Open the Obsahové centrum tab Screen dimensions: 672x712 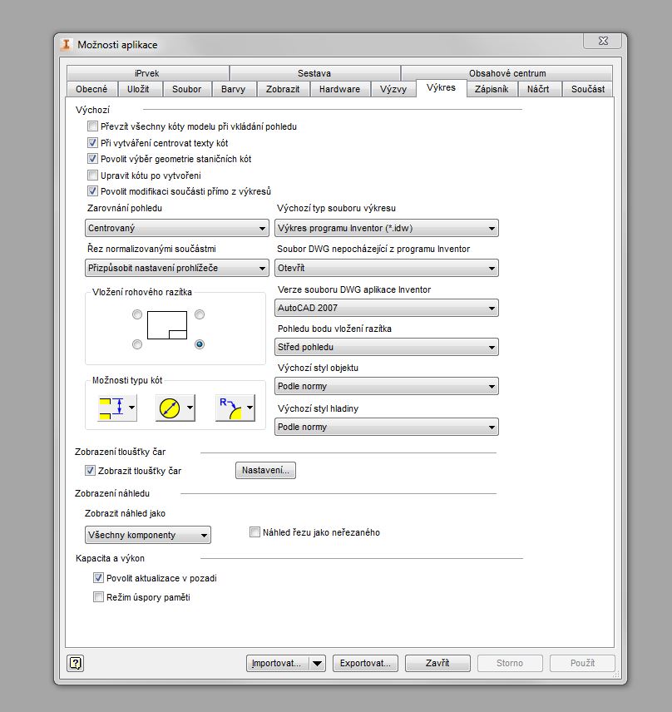click(x=507, y=73)
